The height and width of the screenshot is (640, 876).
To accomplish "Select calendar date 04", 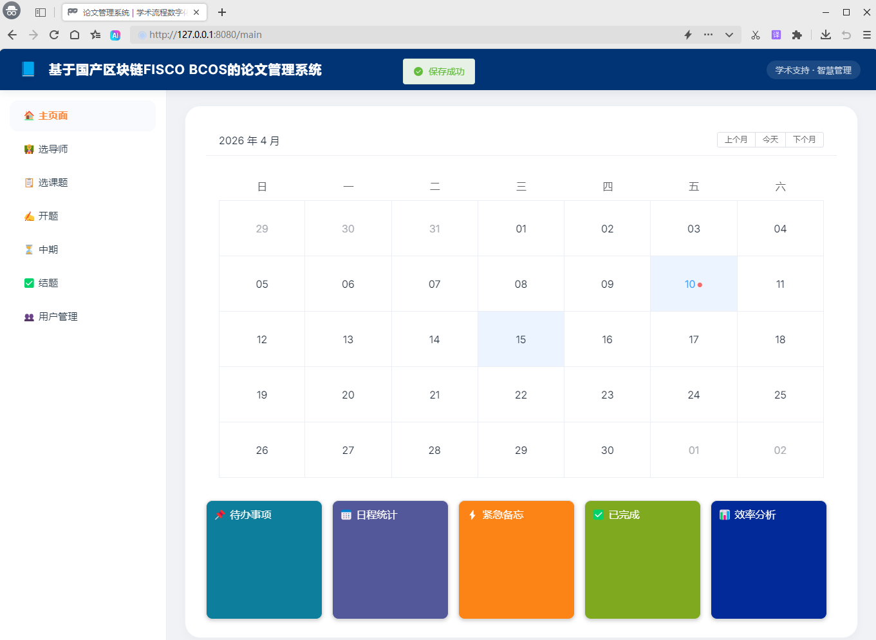I will (x=780, y=229).
